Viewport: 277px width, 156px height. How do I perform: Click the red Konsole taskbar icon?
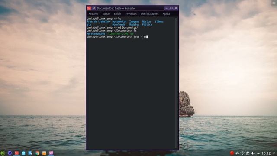point(16,153)
